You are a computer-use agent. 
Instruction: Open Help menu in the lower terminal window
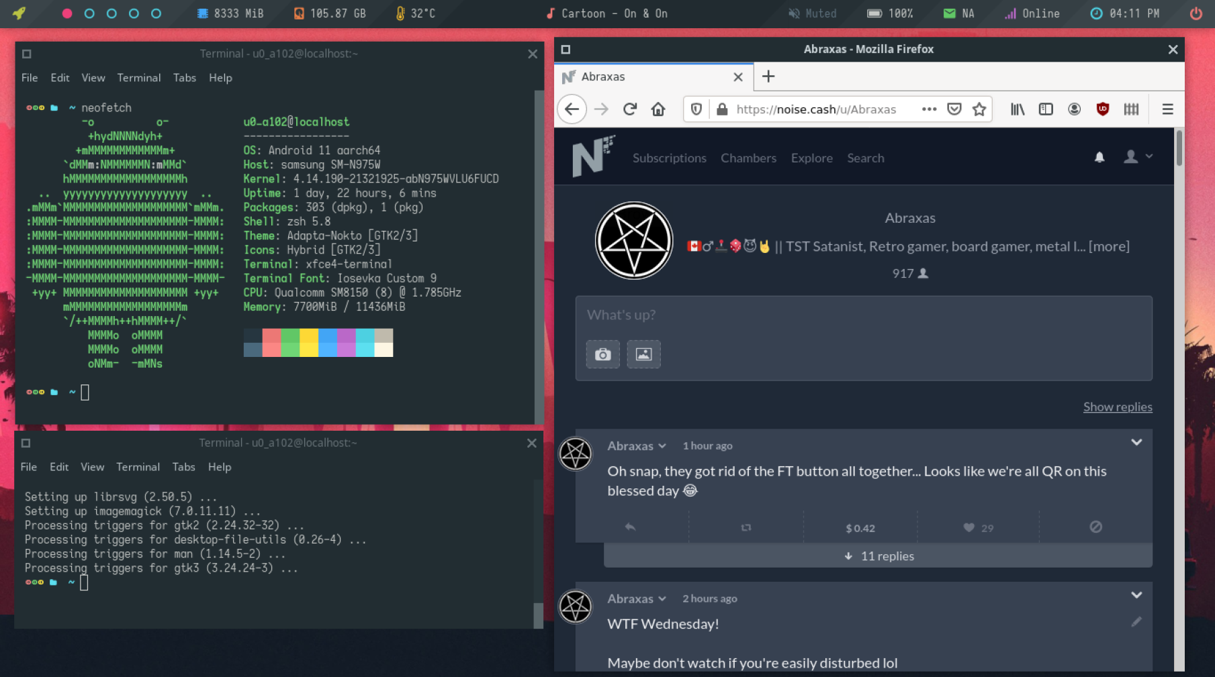click(x=220, y=467)
